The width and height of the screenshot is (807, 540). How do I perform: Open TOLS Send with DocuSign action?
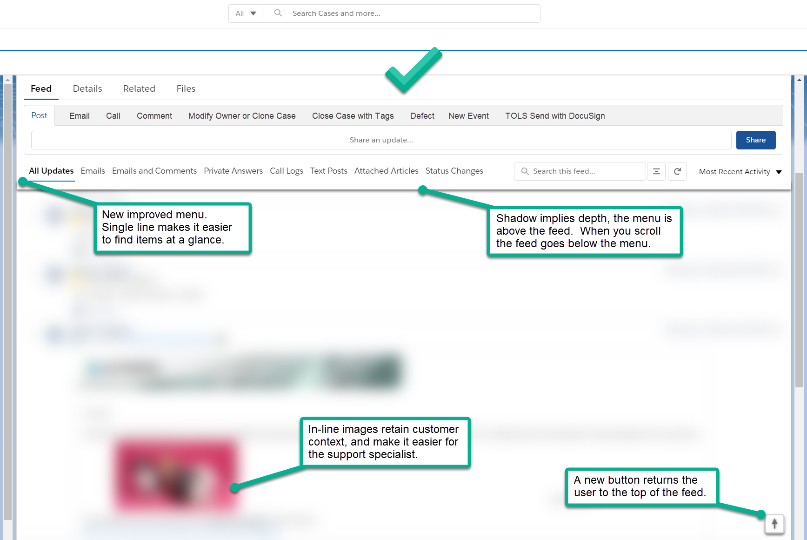[x=555, y=116]
